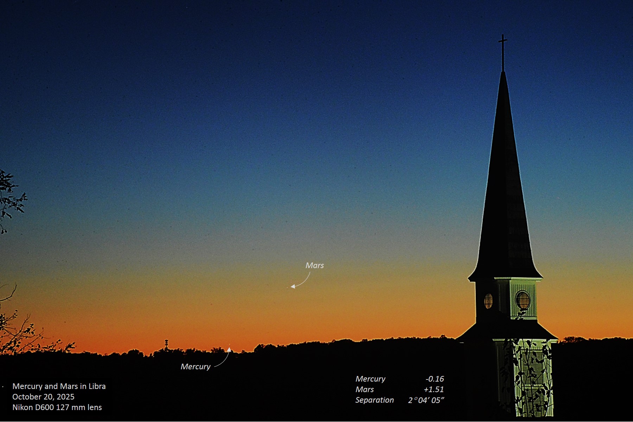The image size is (633, 422).
Task: Click the Mars name in the magnitude table
Action: [x=364, y=389]
